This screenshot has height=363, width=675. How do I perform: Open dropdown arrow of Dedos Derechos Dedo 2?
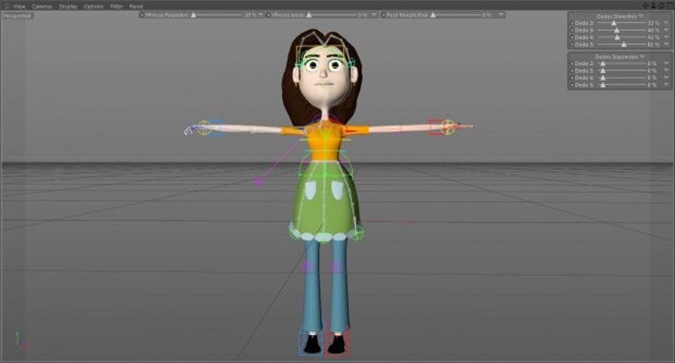(x=666, y=23)
